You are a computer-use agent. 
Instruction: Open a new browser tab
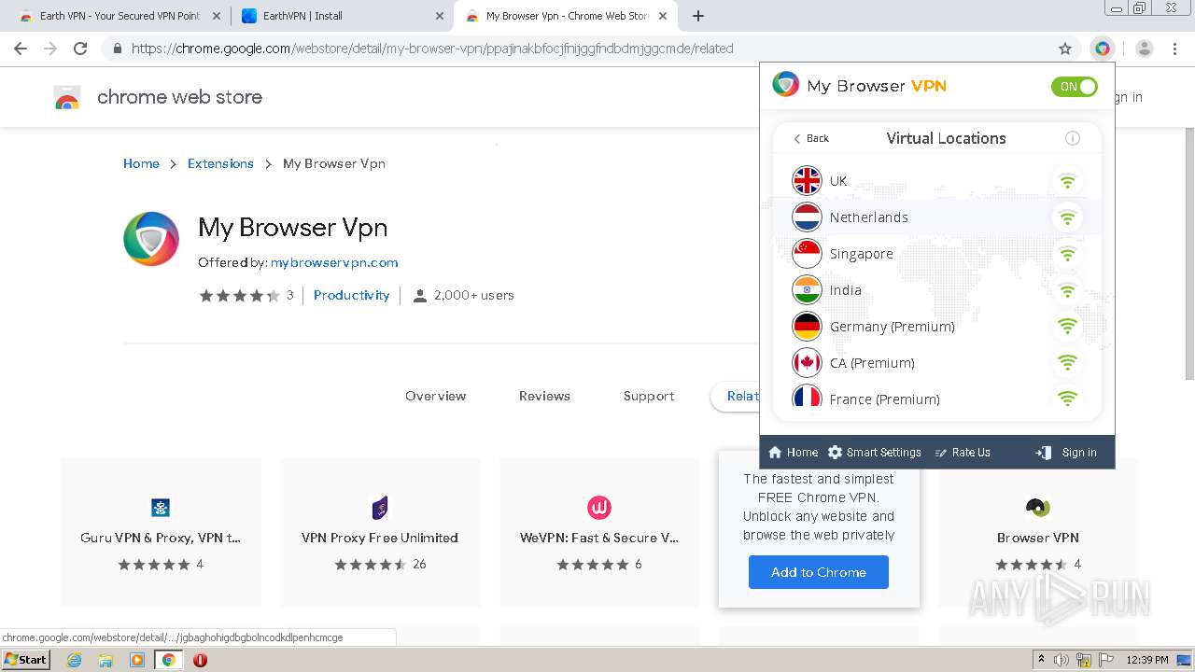697,16
